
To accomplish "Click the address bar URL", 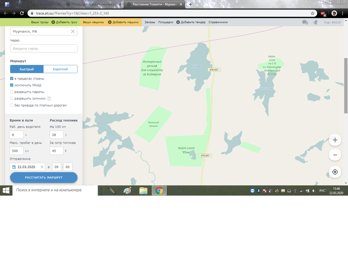I will [x=72, y=13].
